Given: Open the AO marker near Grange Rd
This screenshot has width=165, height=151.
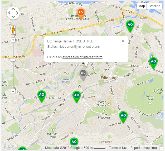Looking at the screenshot, I should [x=123, y=117].
